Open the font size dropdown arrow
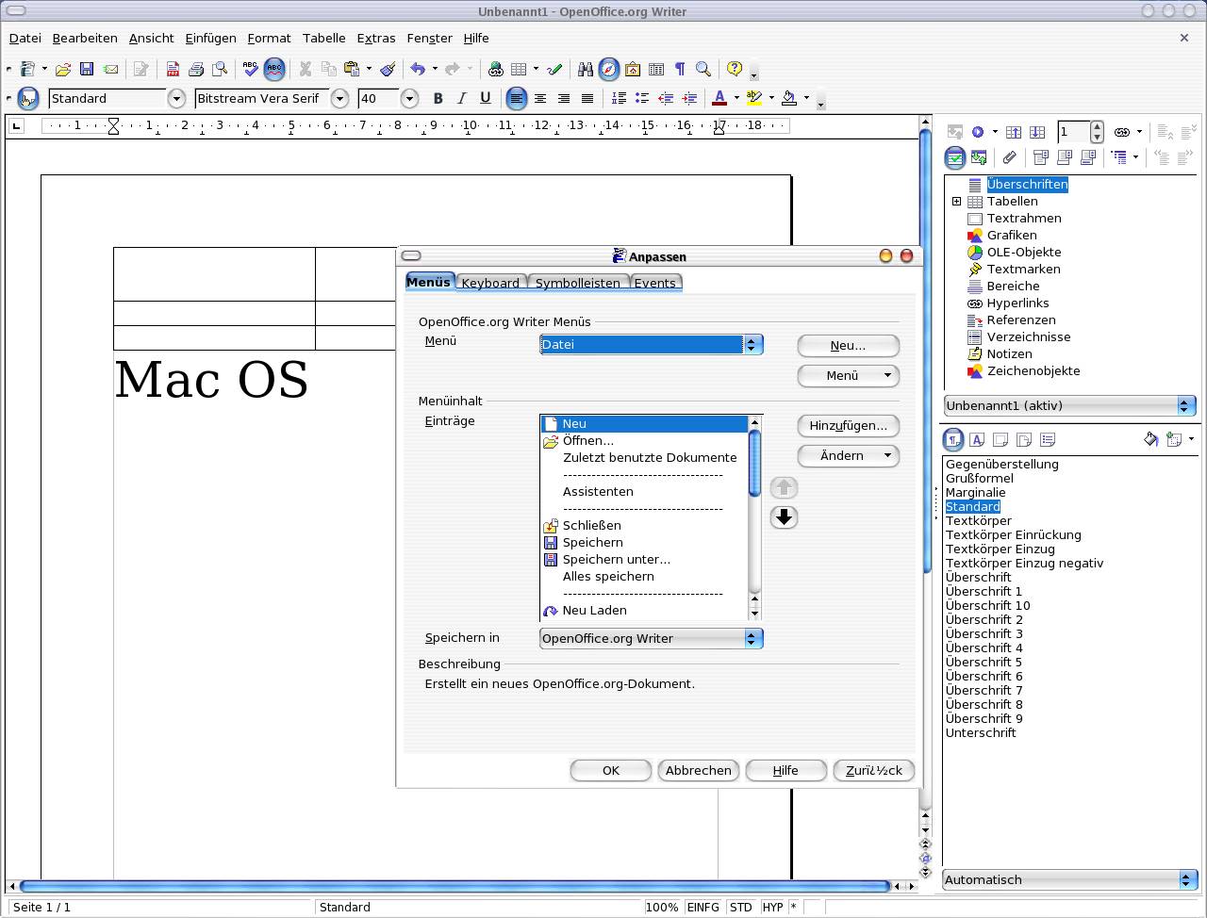 tap(409, 98)
